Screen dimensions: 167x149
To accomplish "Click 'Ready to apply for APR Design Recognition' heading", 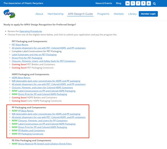I will click(x=40, y=24).
